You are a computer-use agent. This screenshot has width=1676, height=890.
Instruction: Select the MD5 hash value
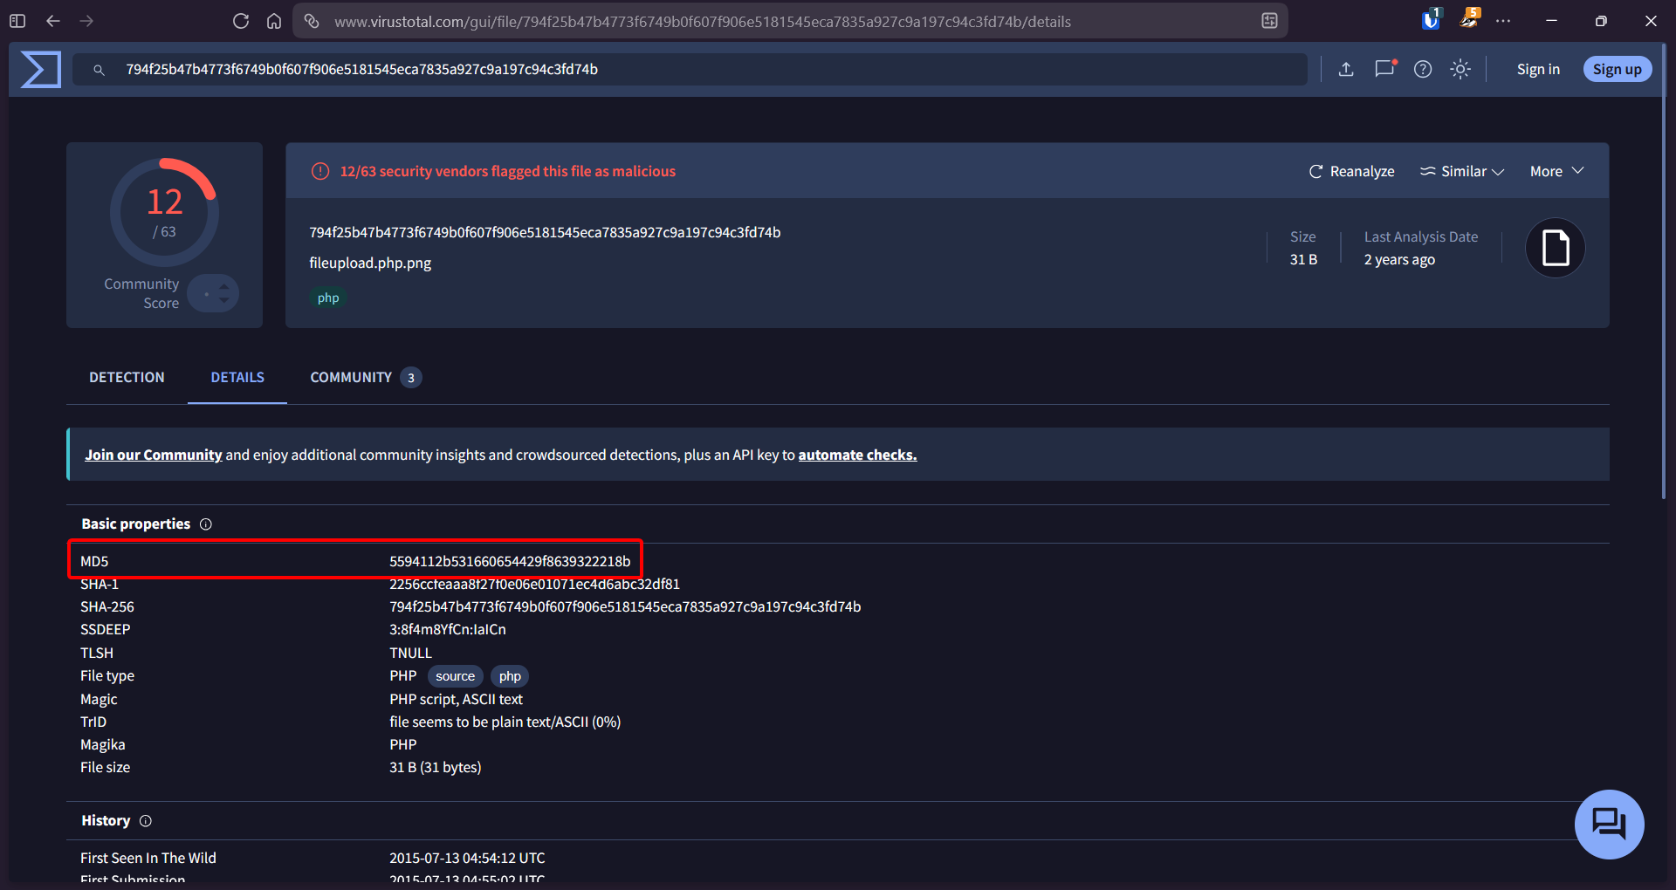[x=510, y=561]
